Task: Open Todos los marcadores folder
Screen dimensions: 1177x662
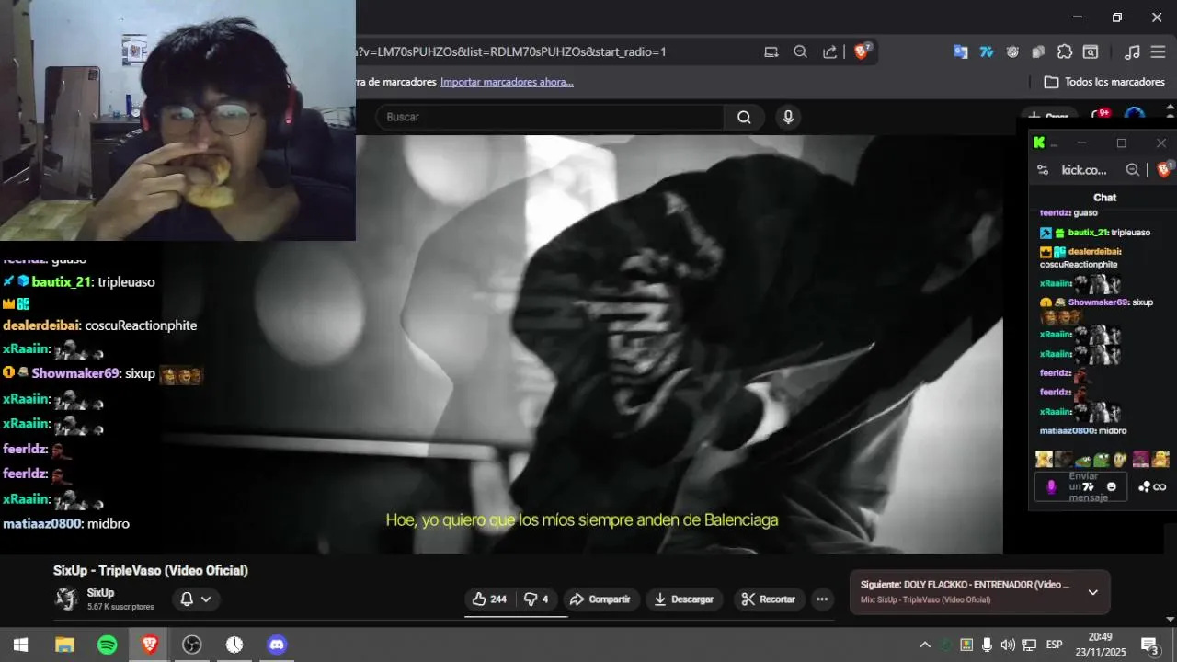Action: click(1104, 82)
